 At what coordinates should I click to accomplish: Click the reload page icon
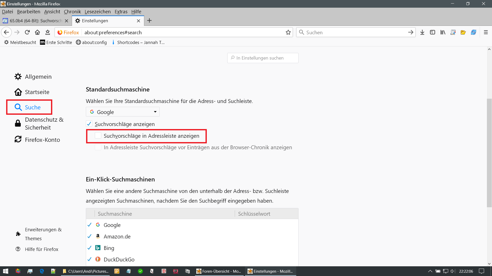(x=27, y=32)
